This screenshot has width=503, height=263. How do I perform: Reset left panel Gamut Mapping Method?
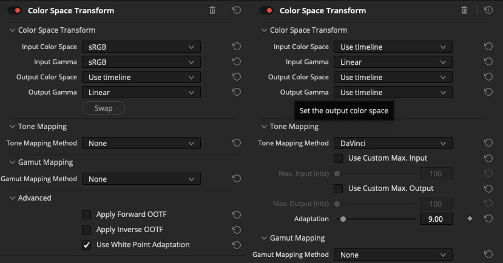[x=237, y=178]
